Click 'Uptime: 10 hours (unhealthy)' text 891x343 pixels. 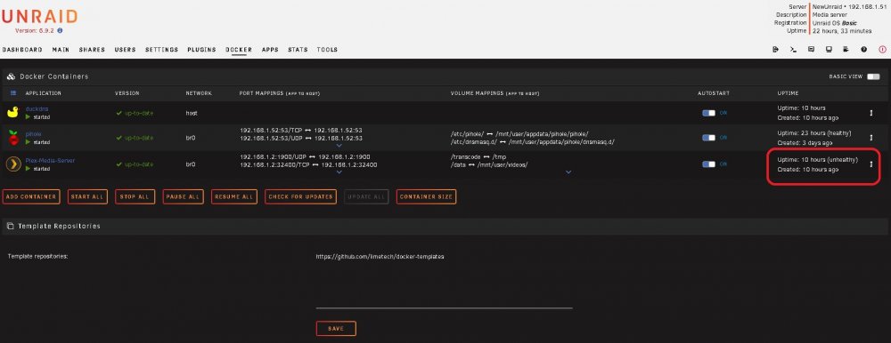(818, 160)
